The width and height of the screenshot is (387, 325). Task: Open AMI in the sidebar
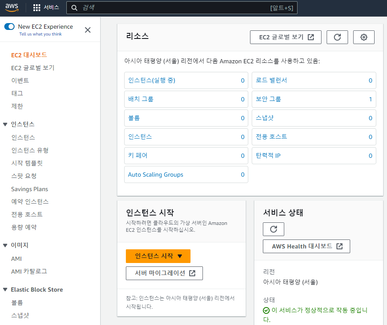[x=16, y=259]
